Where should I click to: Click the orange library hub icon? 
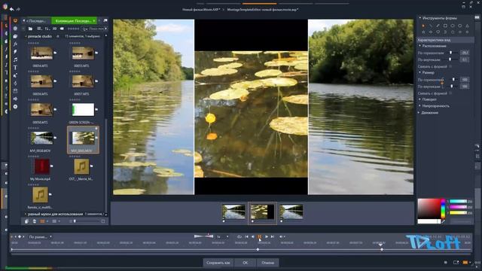click(x=15, y=20)
